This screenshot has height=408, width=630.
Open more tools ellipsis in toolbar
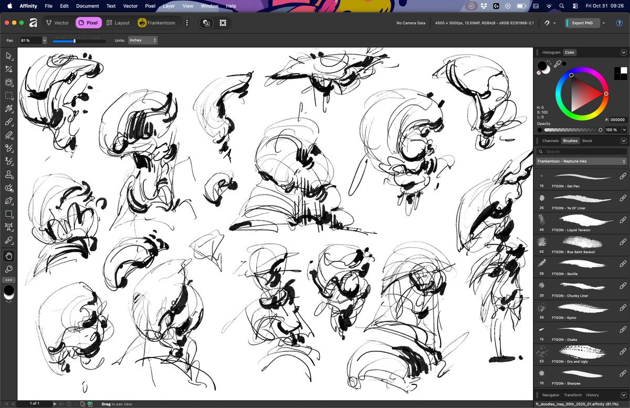pos(9,280)
